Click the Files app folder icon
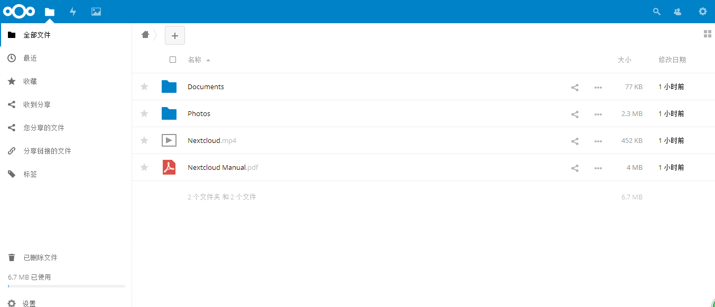This screenshot has width=715, height=307. coord(50,11)
